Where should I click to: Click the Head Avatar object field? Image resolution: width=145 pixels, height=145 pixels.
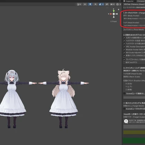(134, 25)
